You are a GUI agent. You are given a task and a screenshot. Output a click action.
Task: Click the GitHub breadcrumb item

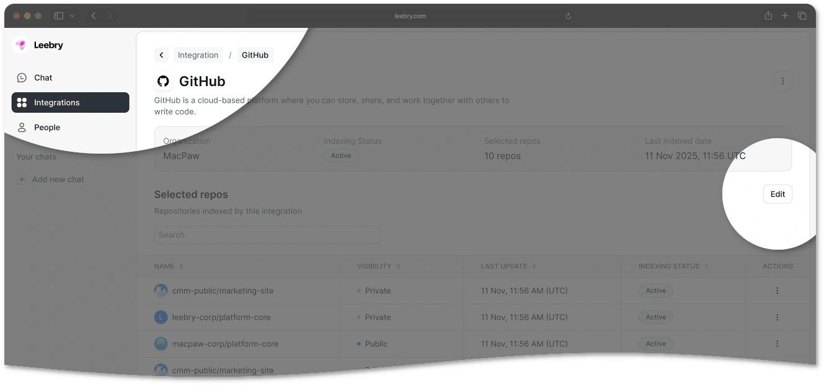255,55
